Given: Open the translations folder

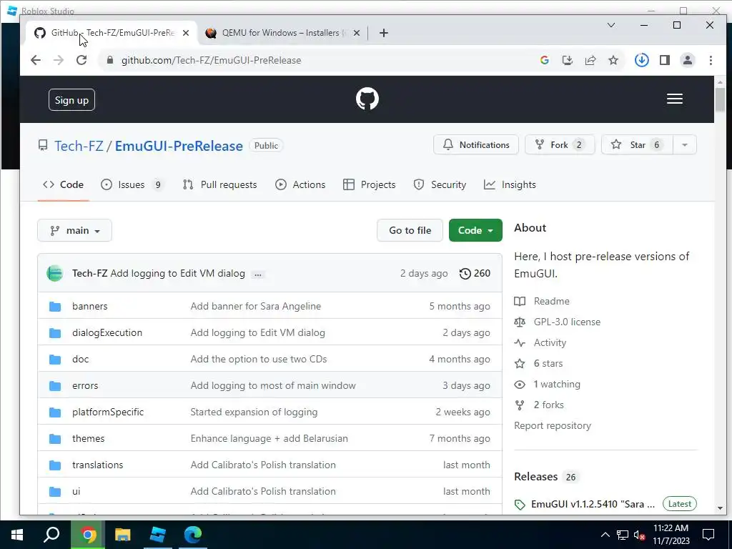Looking at the screenshot, I should pos(97,465).
